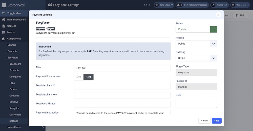Open the User Menu

click(x=240, y=5)
